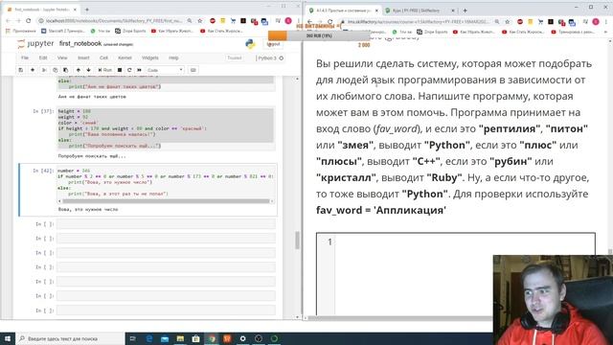Copy the selected cells in the Jupyter toolbar
The width and height of the screenshot is (613, 345).
tap(56, 70)
